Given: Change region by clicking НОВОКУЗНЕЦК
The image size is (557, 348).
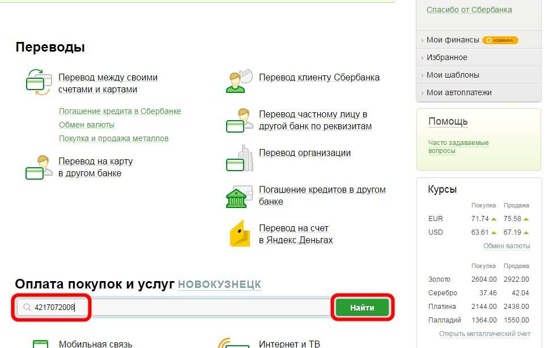Looking at the screenshot, I should [x=219, y=285].
